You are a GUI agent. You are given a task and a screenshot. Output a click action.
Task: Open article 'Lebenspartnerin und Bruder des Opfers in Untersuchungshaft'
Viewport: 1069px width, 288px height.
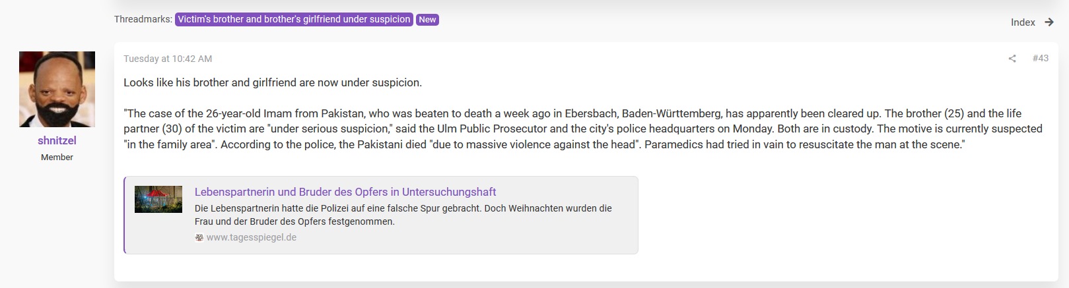[x=345, y=192]
